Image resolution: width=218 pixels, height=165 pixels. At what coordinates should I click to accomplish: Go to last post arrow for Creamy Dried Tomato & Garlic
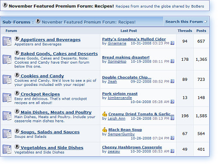click(x=172, y=118)
